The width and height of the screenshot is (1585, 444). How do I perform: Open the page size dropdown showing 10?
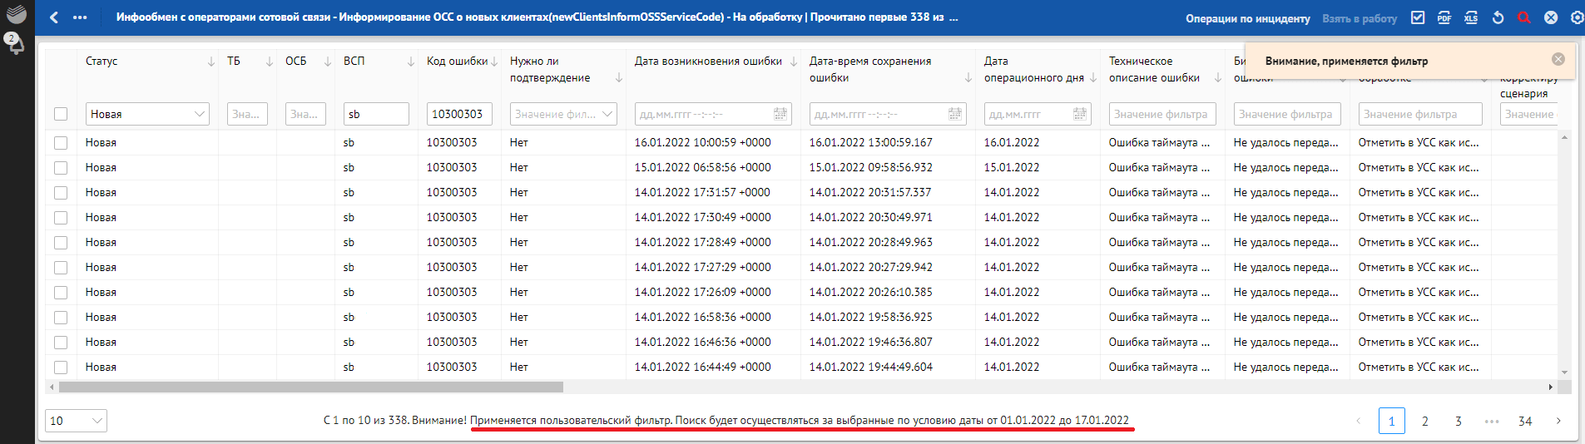(x=76, y=421)
